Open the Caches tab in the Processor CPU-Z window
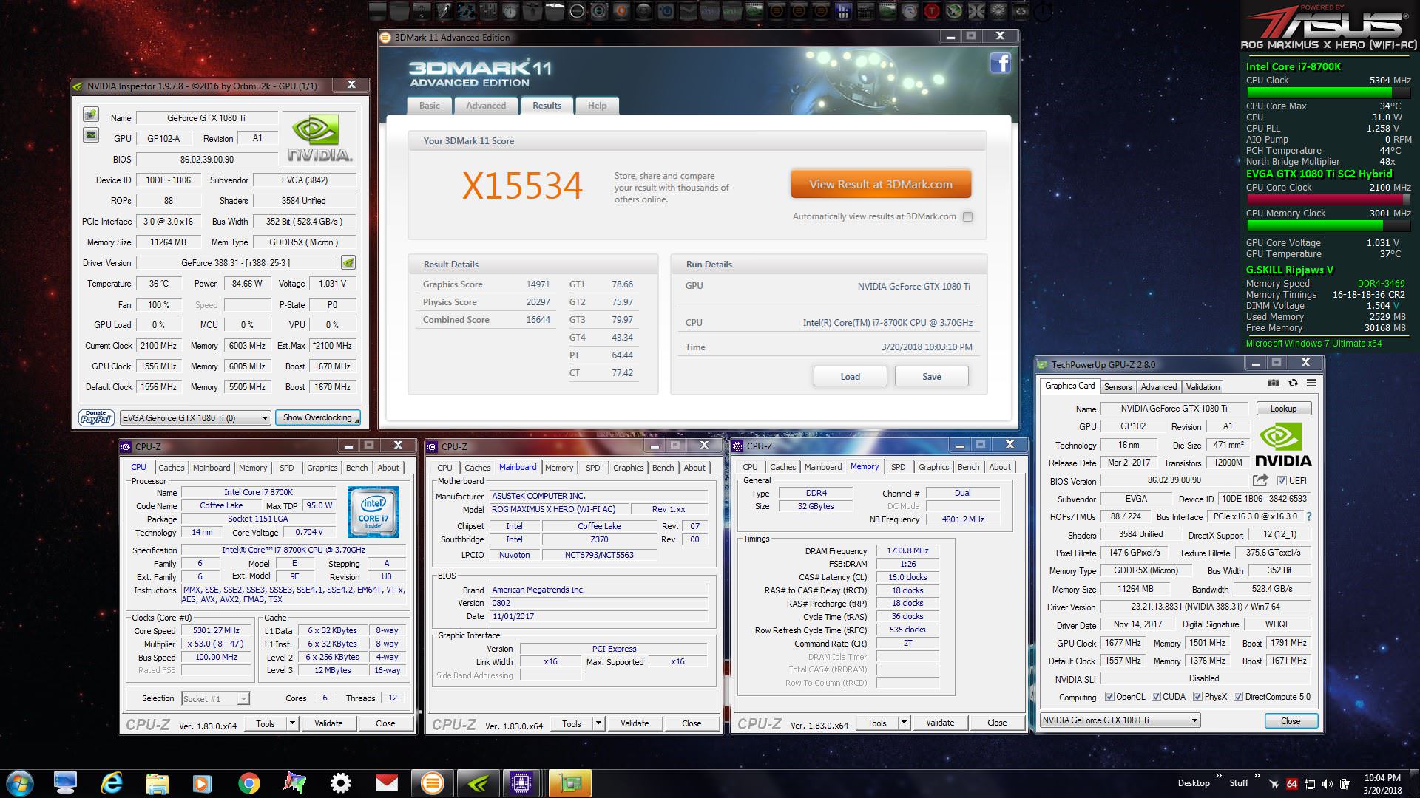The image size is (1420, 798). click(171, 468)
